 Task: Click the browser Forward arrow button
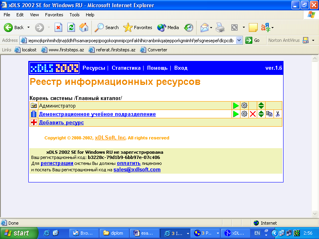(x=39, y=27)
